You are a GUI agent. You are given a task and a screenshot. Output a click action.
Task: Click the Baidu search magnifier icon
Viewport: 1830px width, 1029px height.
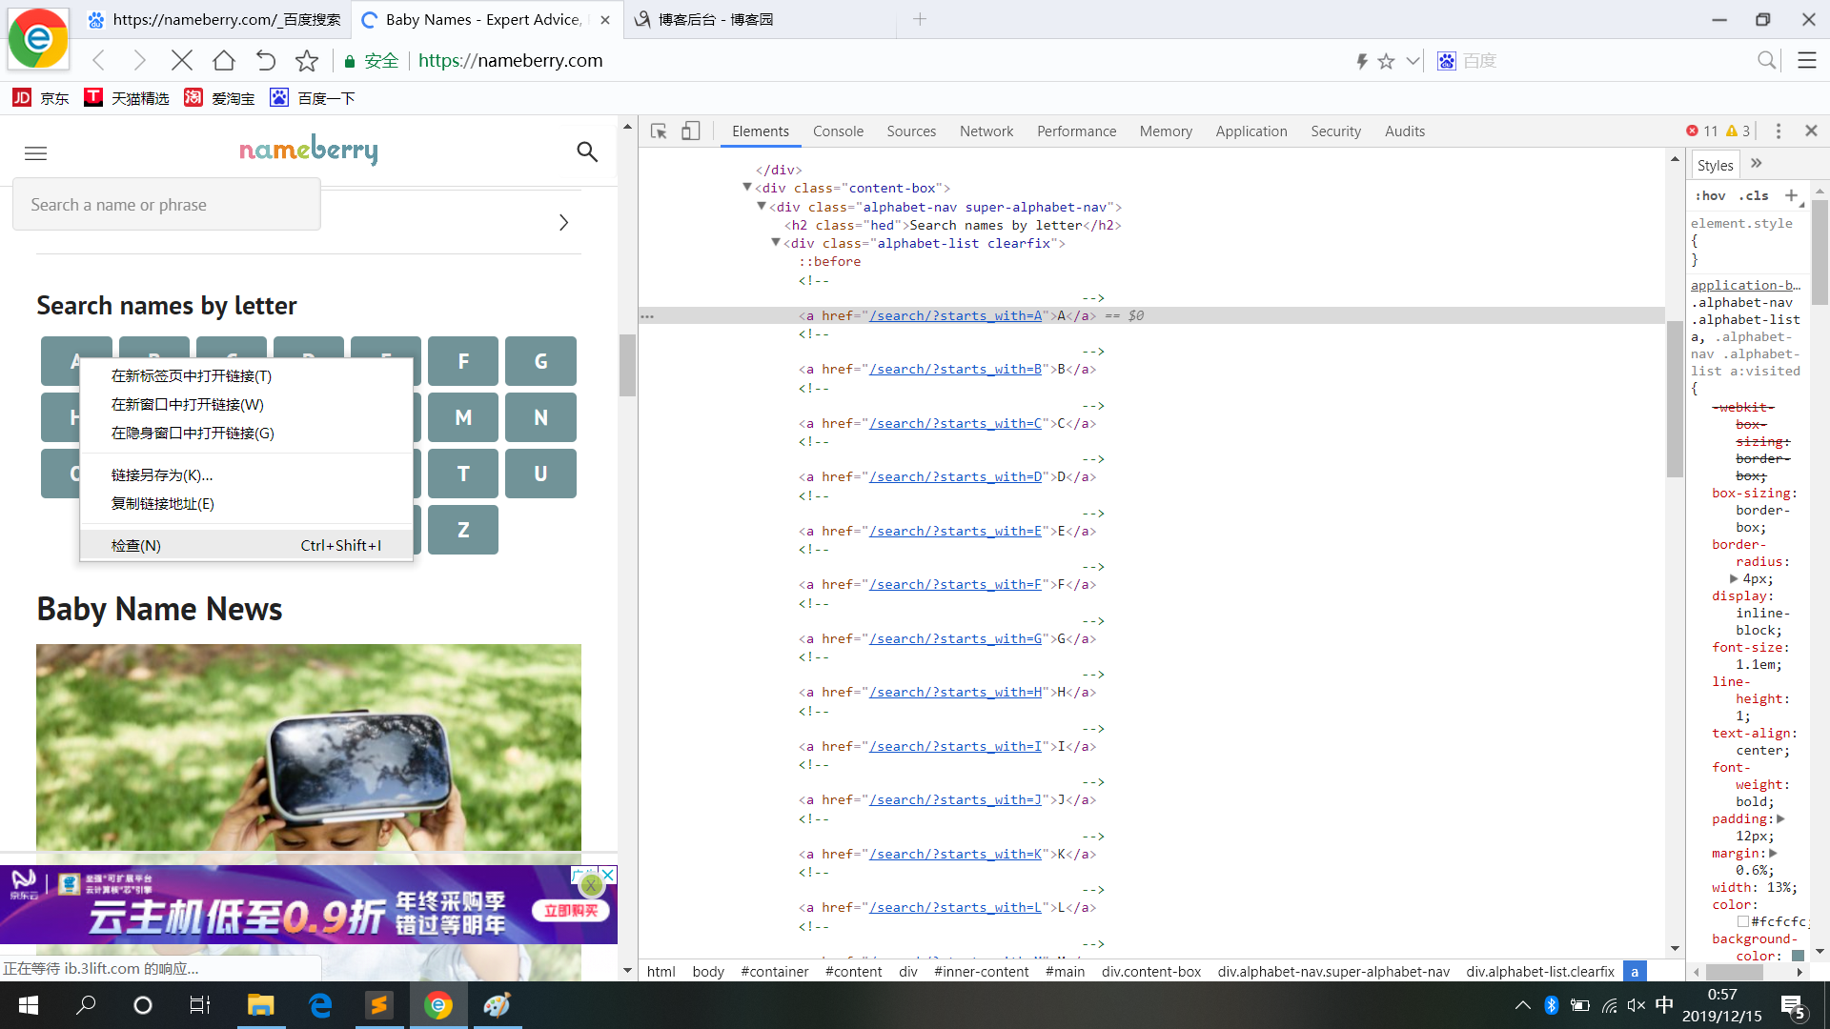[x=1767, y=61]
